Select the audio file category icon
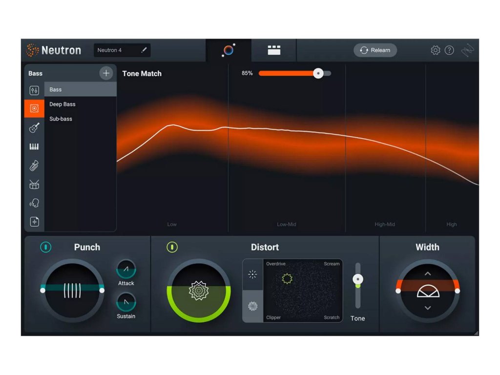500x375 pixels. coord(34,222)
